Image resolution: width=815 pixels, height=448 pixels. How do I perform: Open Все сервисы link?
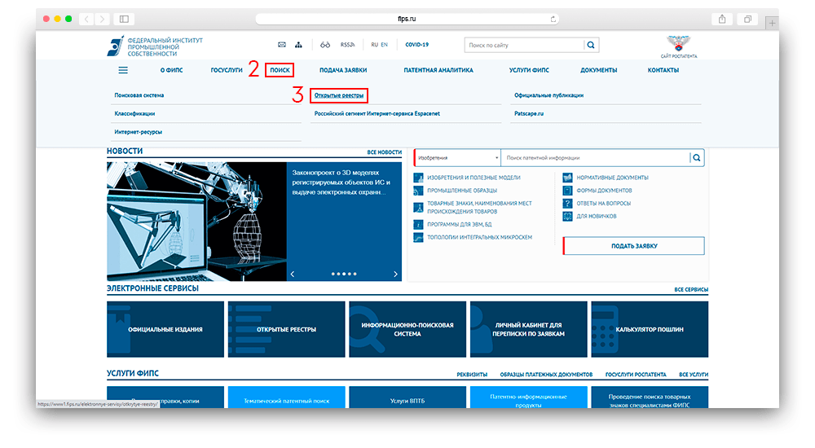[691, 289]
